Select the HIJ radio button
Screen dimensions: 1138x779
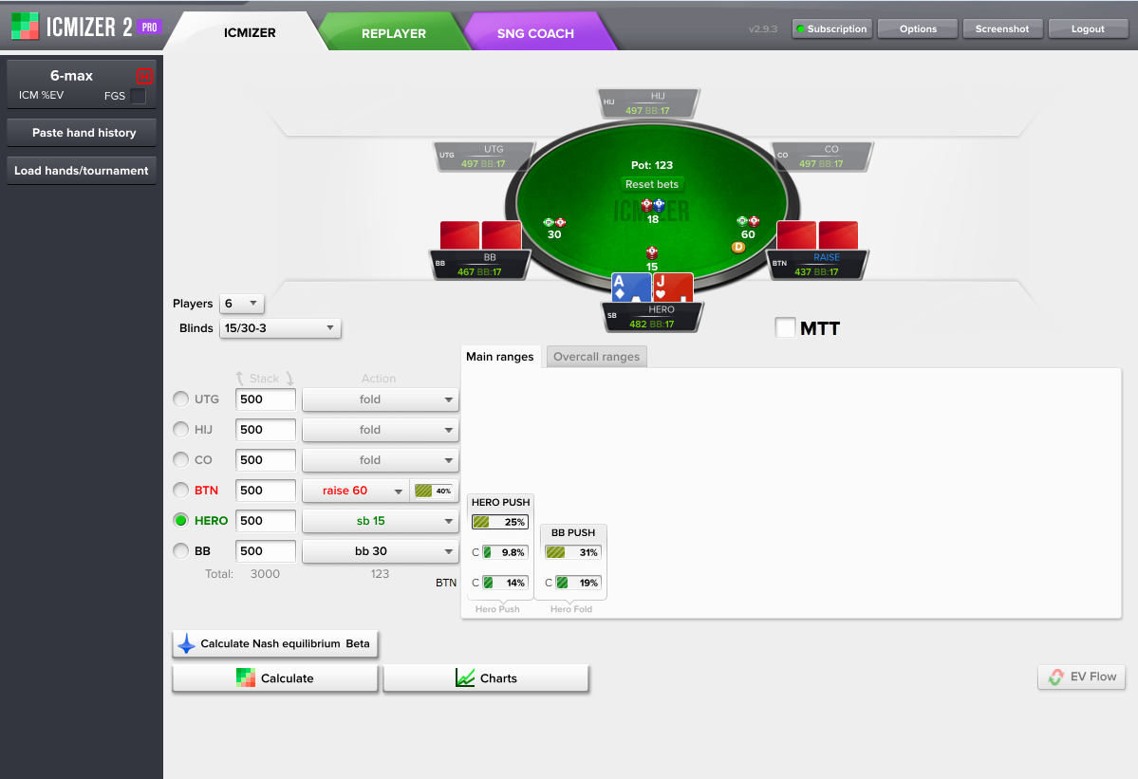pos(180,430)
